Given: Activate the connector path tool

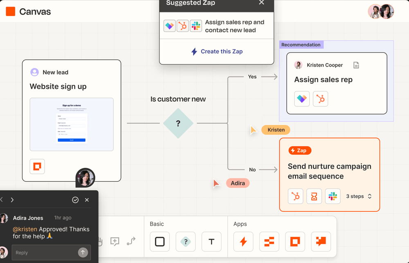Looking at the screenshot, I should [x=131, y=241].
